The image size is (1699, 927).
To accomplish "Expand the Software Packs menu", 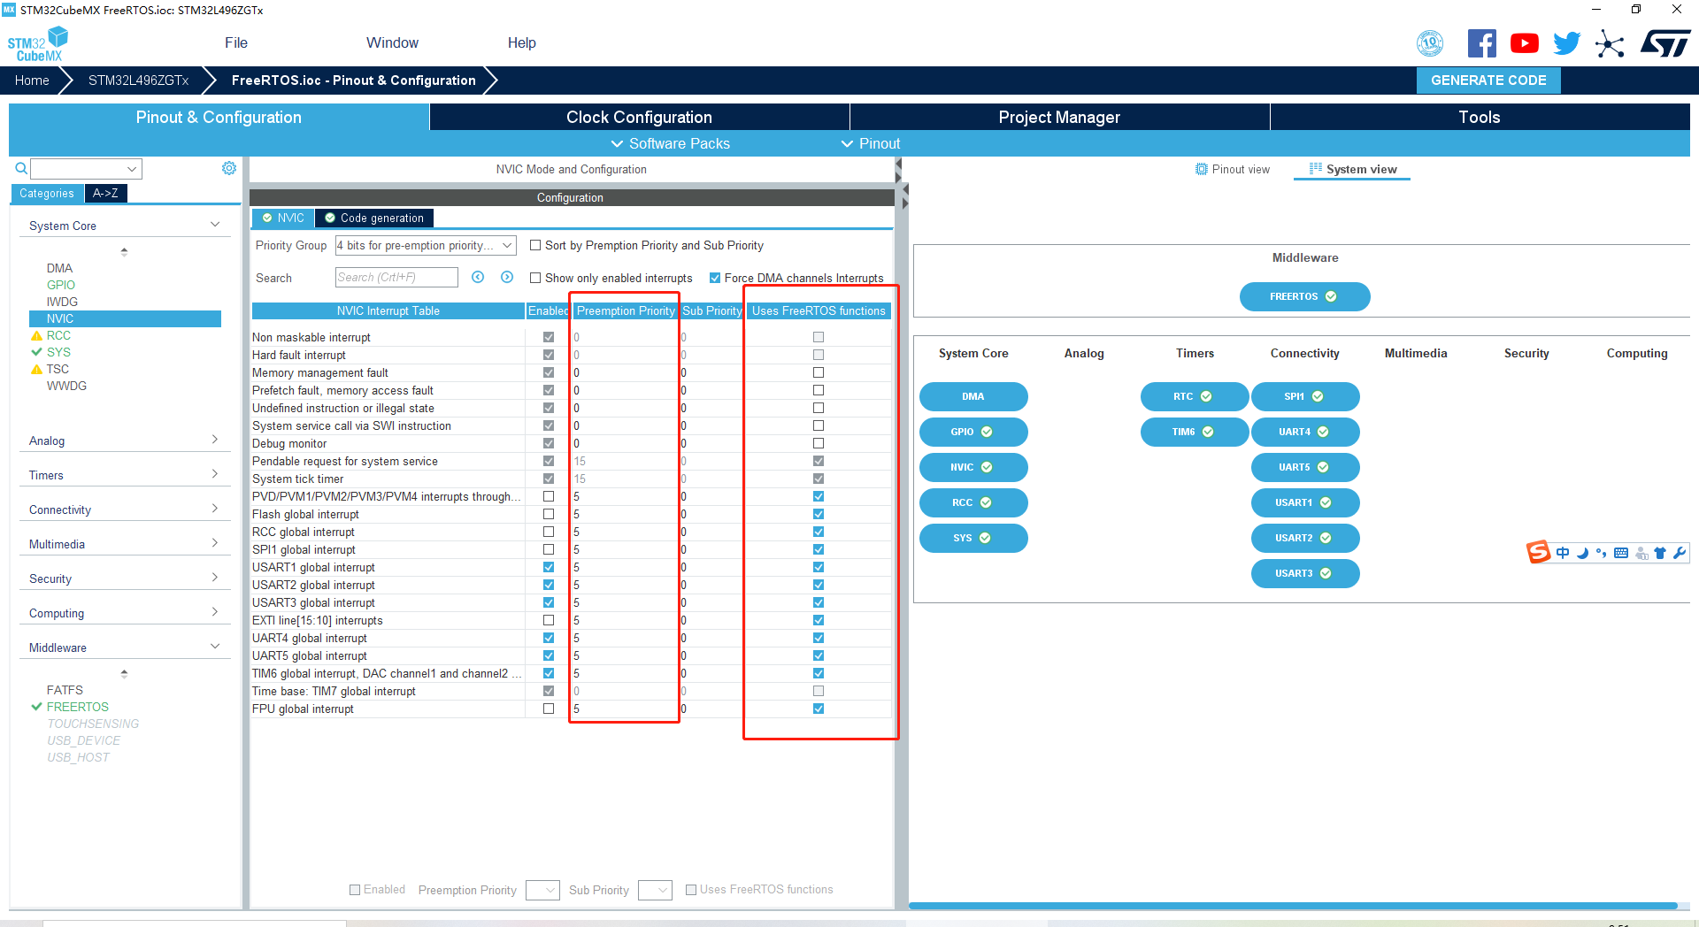I will pyautogui.click(x=670, y=143).
